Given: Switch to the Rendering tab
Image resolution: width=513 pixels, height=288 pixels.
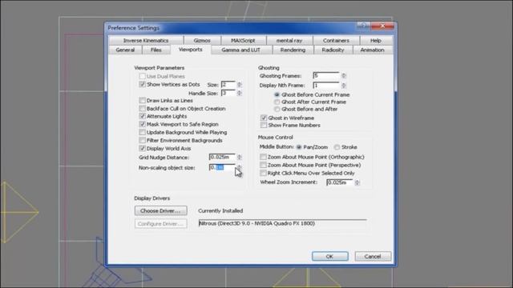Looking at the screenshot, I should pyautogui.click(x=293, y=50).
